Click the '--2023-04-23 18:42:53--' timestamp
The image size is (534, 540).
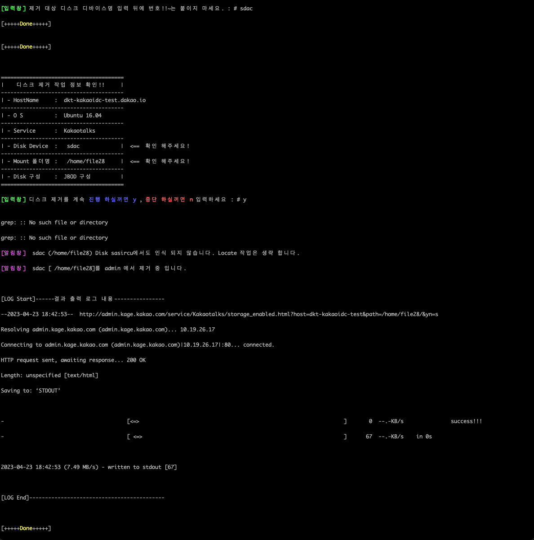(37, 314)
